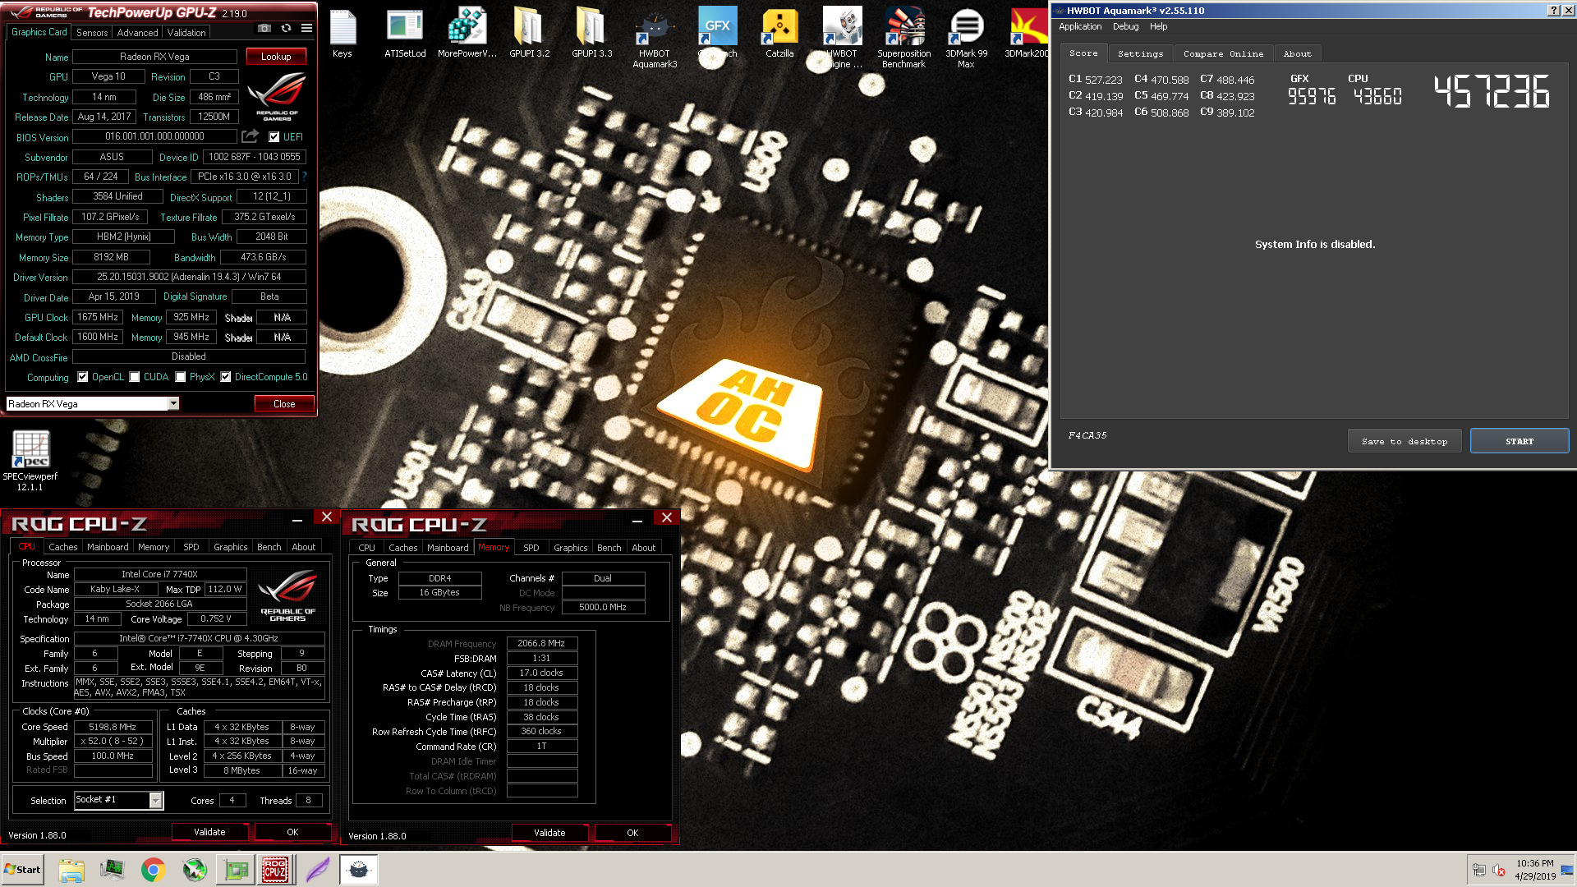Launch Superposition Benchmark shortcut
The width and height of the screenshot is (1577, 887).
[x=903, y=38]
